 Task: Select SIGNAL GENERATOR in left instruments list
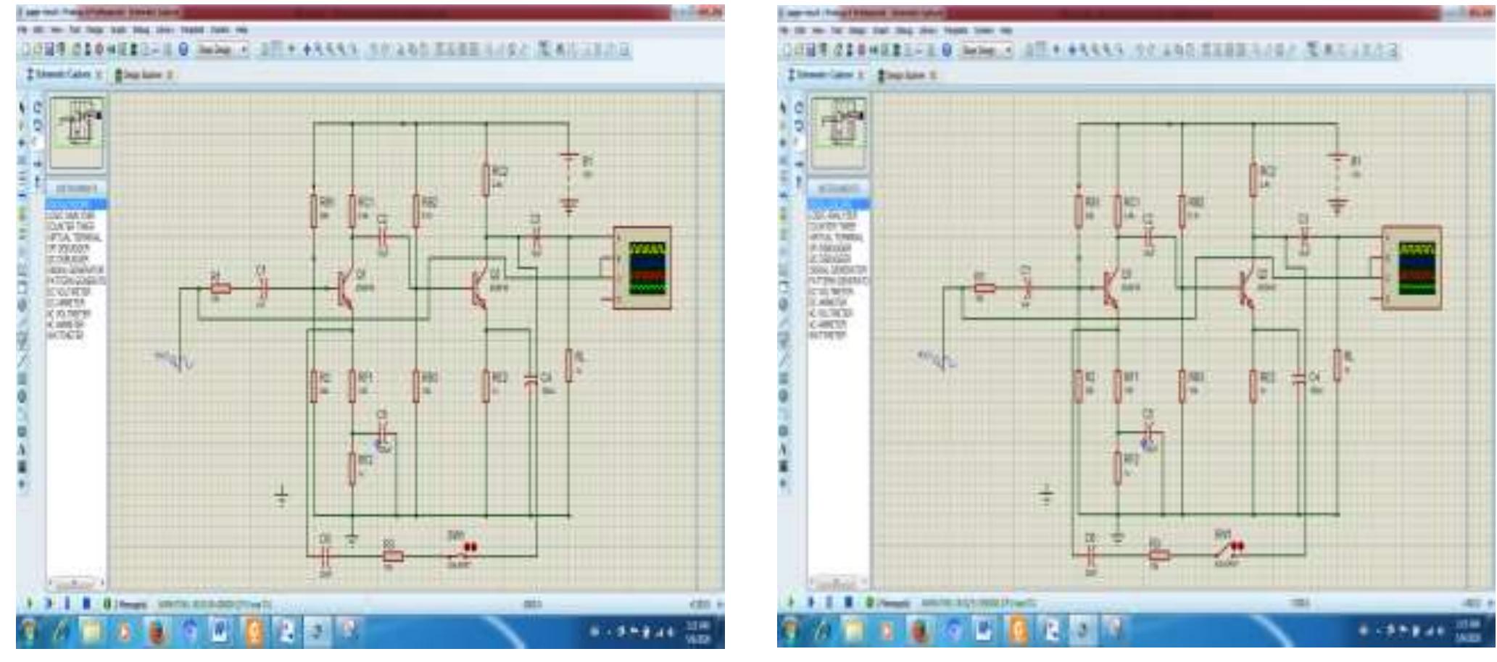(x=76, y=269)
